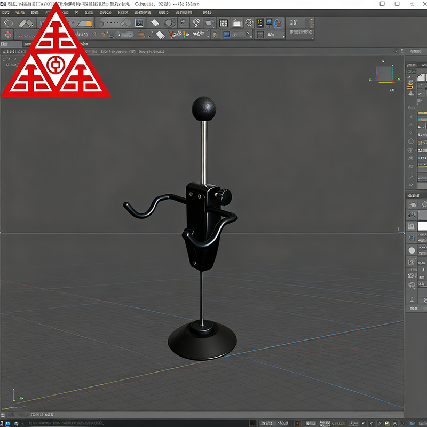
Task: Click the colored axis gizmo cube in the viewport
Action: point(383,74)
